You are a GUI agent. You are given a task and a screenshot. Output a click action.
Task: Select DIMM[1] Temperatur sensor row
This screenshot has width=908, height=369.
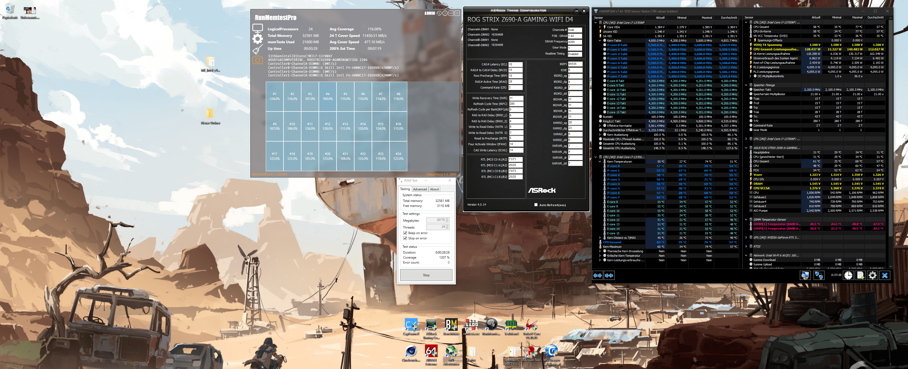817,224
